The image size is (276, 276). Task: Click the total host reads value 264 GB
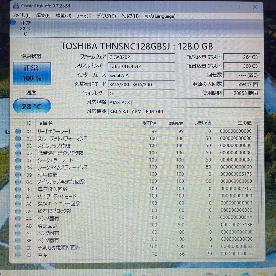click(242, 57)
